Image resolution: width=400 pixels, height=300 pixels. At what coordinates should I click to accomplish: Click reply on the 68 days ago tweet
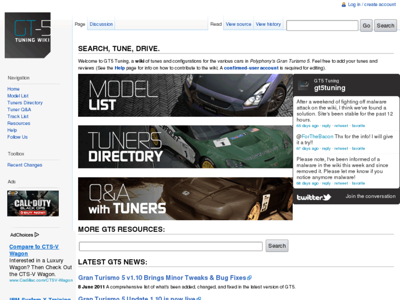click(x=326, y=183)
